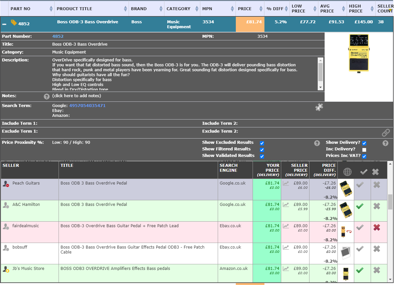The width and height of the screenshot is (395, 285).
Task: Exclude the bobsuff result with its X
Action: click(x=377, y=249)
